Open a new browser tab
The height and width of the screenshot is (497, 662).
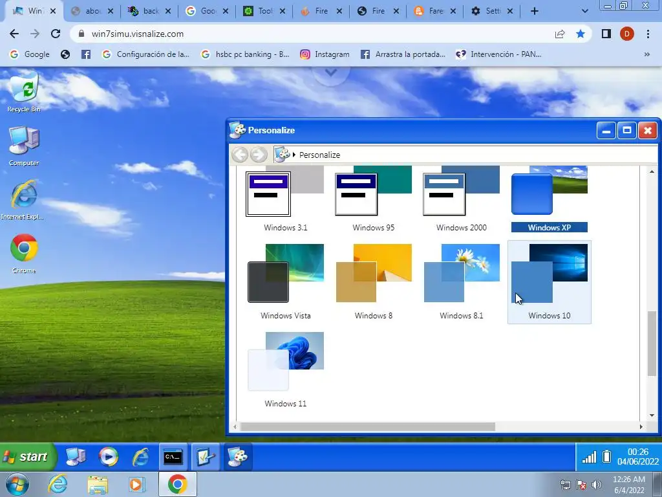(535, 12)
